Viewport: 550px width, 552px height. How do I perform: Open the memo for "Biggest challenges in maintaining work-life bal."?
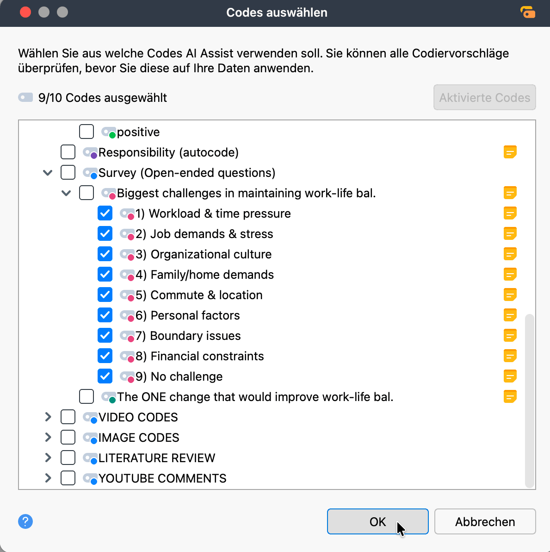click(510, 193)
